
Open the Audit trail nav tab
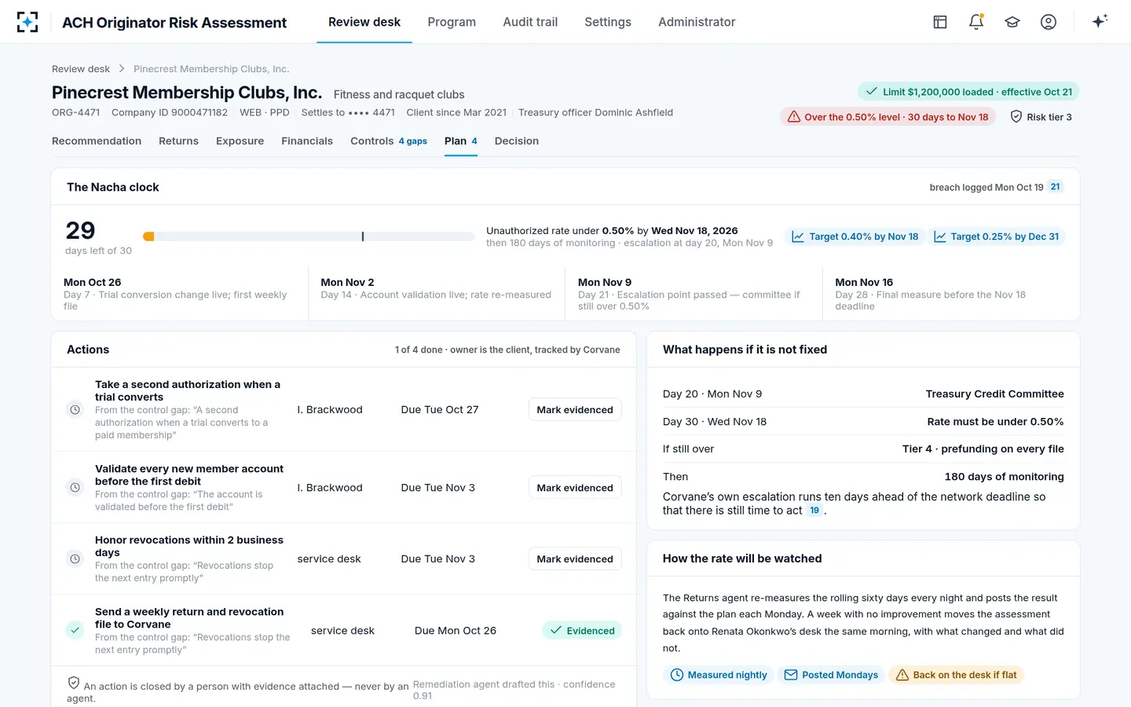[530, 22]
